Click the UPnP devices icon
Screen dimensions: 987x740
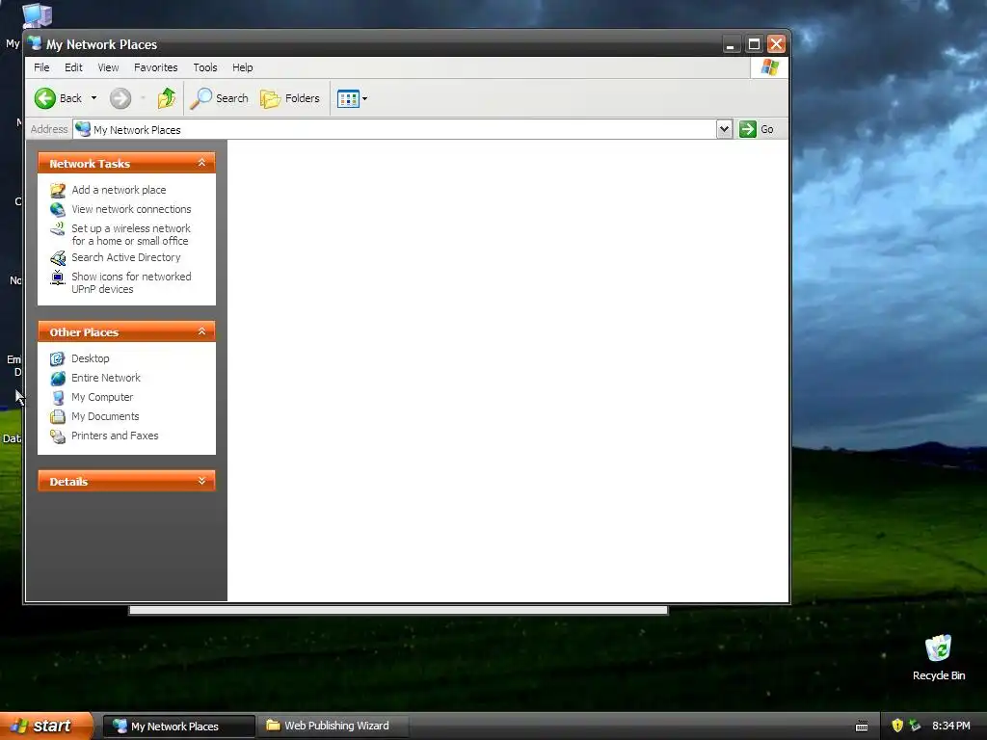(x=58, y=277)
